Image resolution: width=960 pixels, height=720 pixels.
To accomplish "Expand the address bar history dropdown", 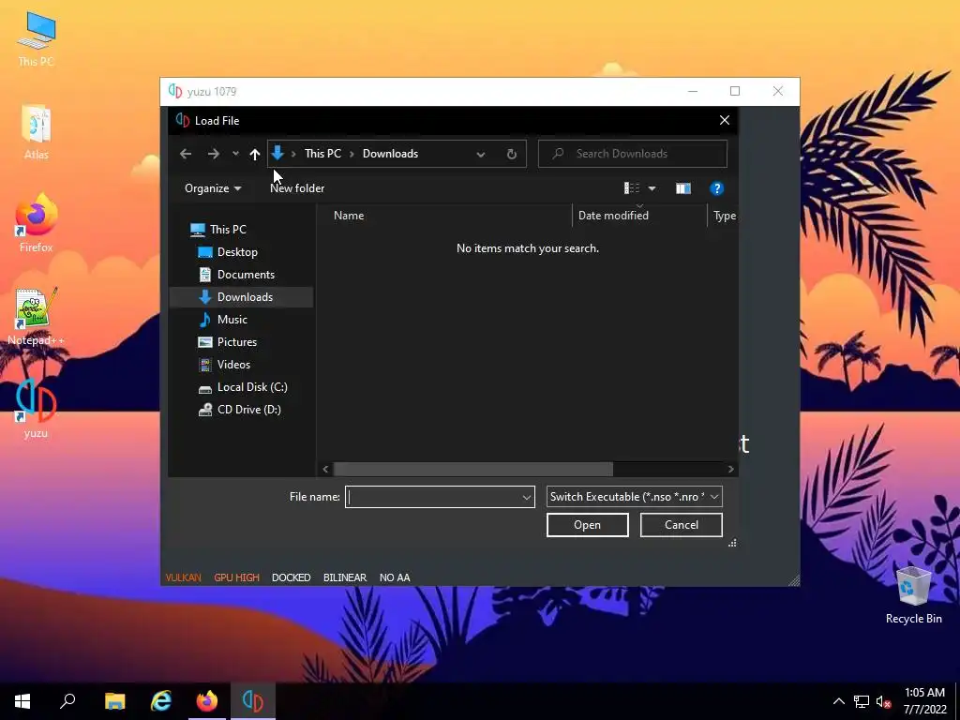I will tap(481, 155).
